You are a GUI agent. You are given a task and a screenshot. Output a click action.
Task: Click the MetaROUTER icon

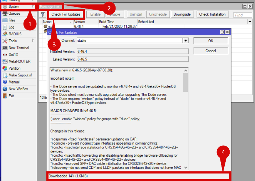pyautogui.click(x=5, y=61)
